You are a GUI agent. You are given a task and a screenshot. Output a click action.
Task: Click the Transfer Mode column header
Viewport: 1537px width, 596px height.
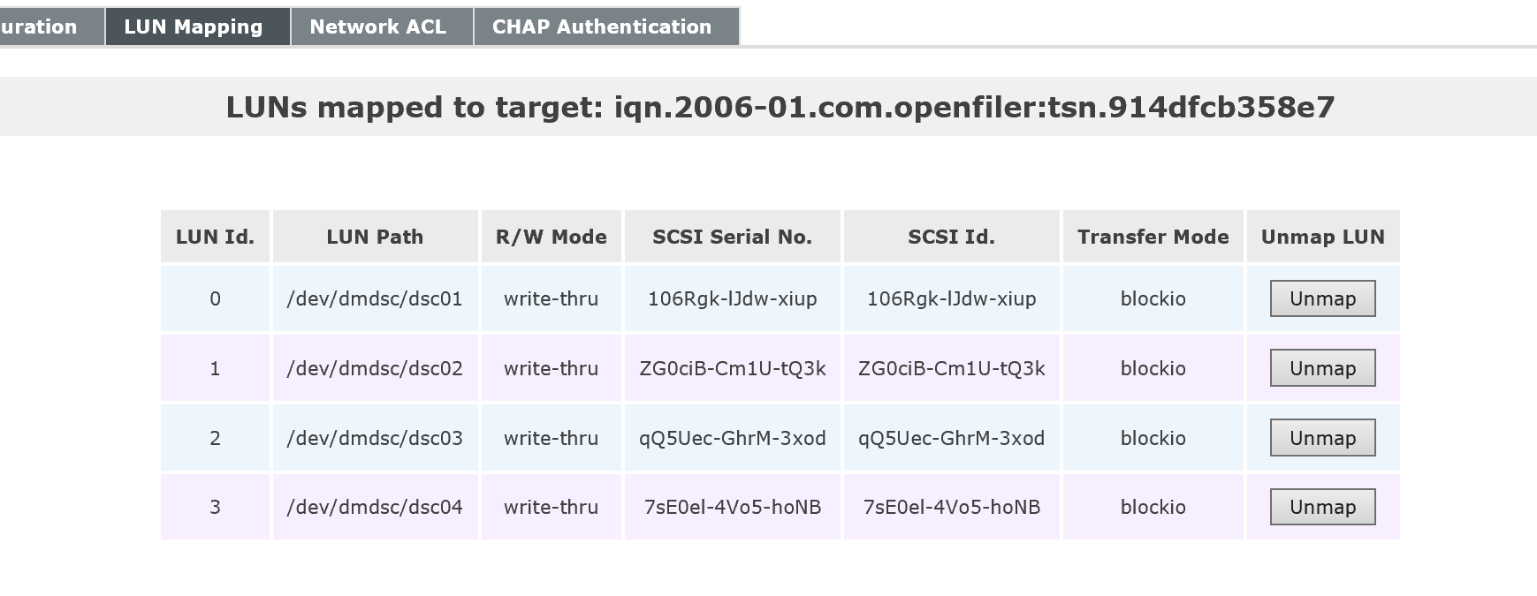point(1153,237)
